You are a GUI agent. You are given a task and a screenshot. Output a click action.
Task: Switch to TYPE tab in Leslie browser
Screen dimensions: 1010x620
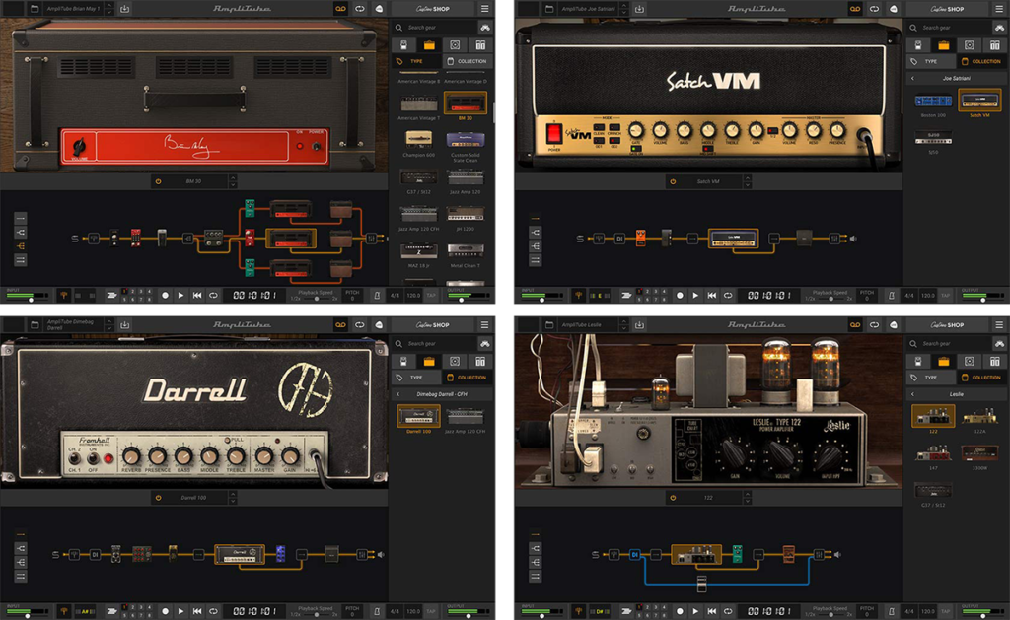[930, 378]
